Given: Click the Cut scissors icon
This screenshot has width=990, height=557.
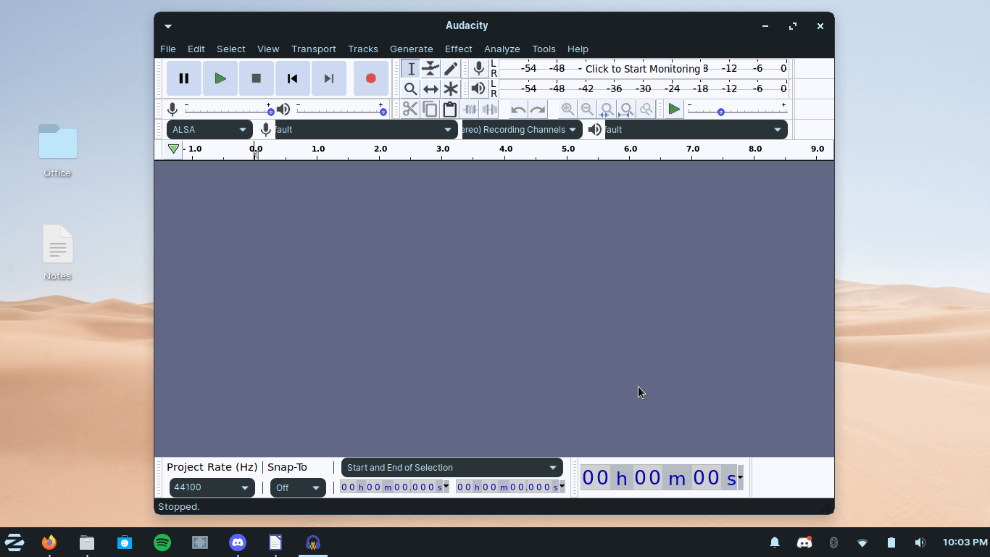Looking at the screenshot, I should [x=410, y=110].
